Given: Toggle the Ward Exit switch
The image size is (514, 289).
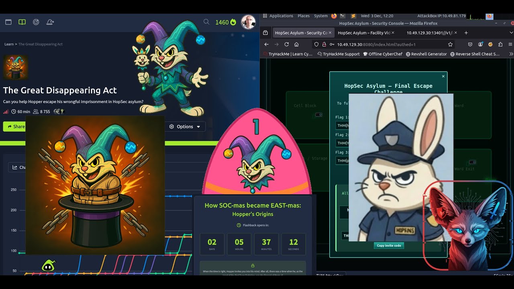Looking at the screenshot, I should pos(473,162).
